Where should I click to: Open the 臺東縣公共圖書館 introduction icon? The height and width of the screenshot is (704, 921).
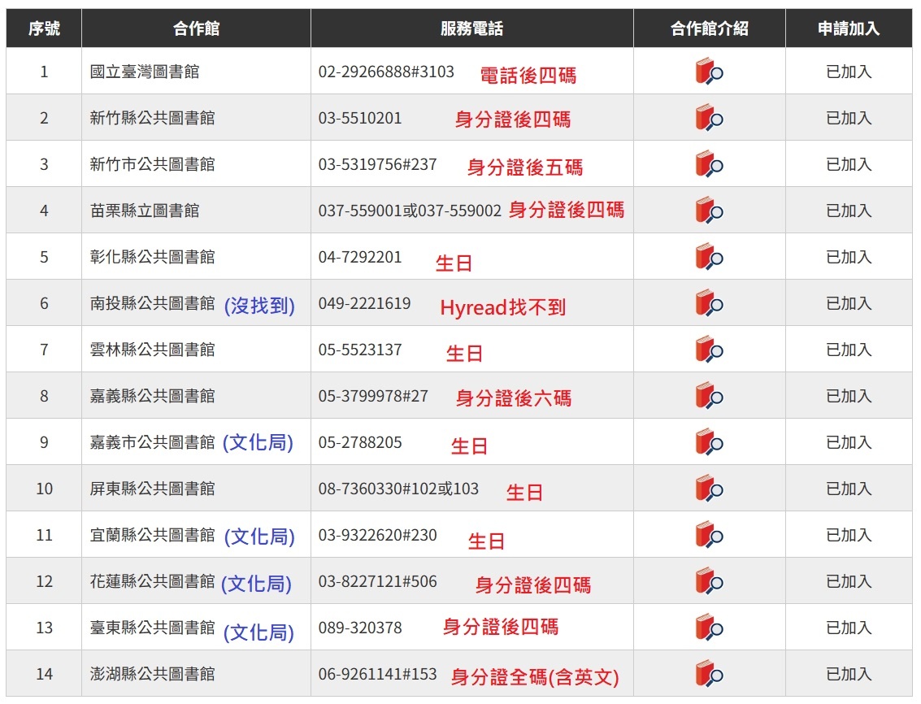coord(709,628)
